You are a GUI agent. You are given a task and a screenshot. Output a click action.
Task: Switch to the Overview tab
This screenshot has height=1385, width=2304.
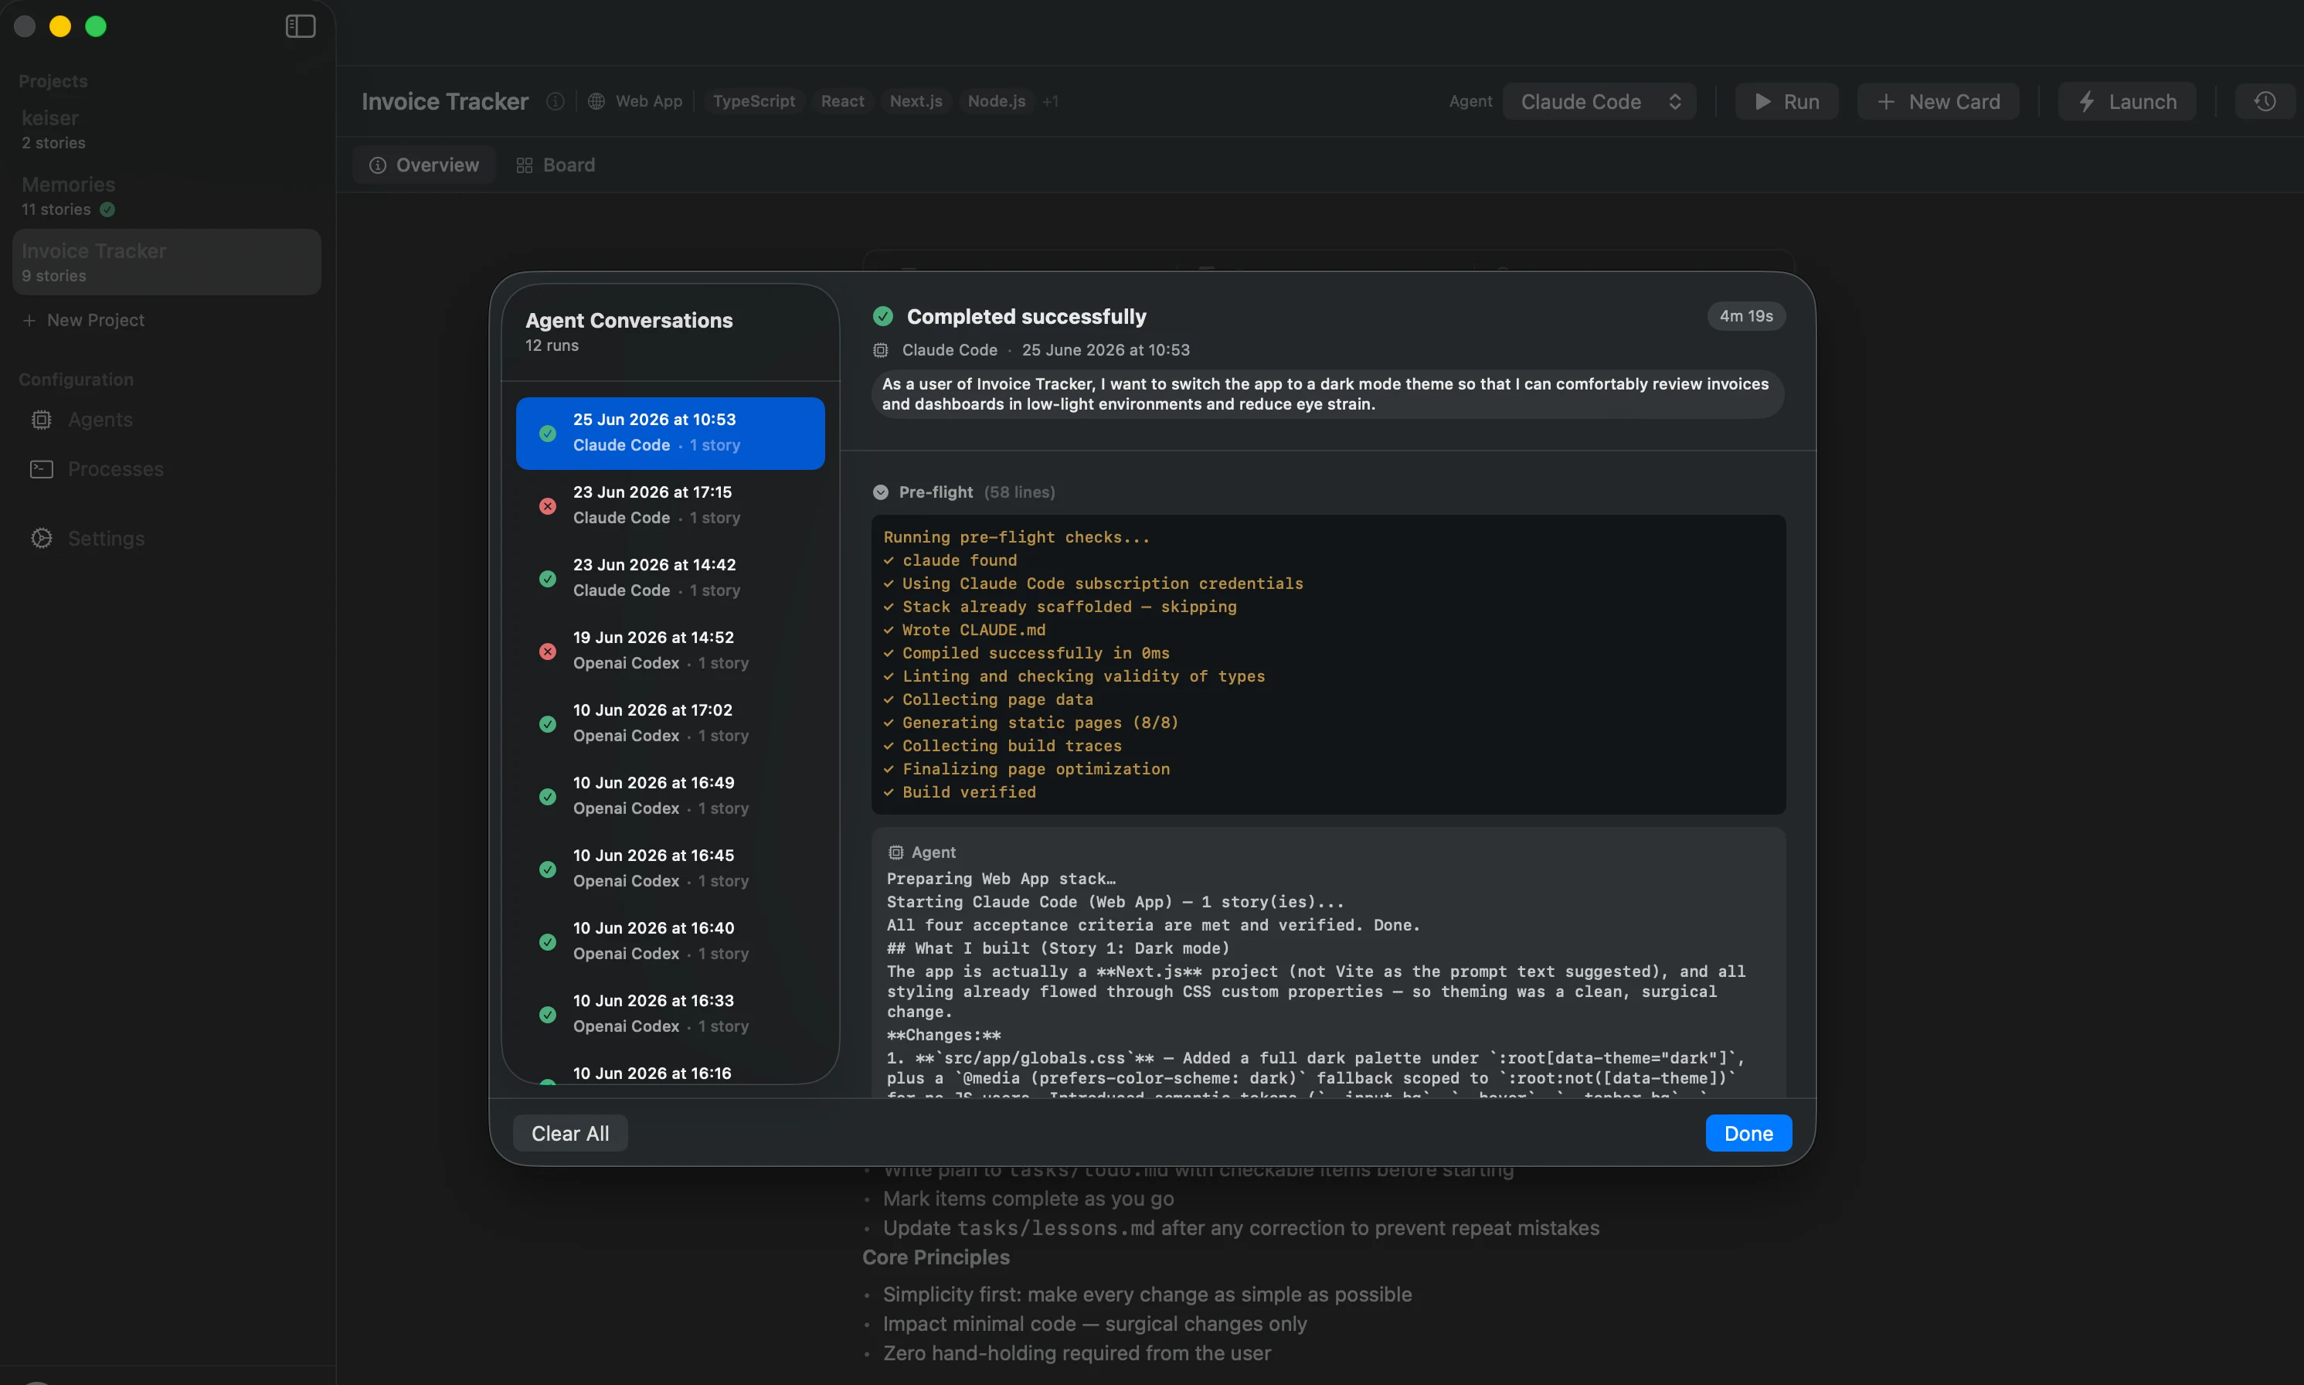tap(424, 165)
